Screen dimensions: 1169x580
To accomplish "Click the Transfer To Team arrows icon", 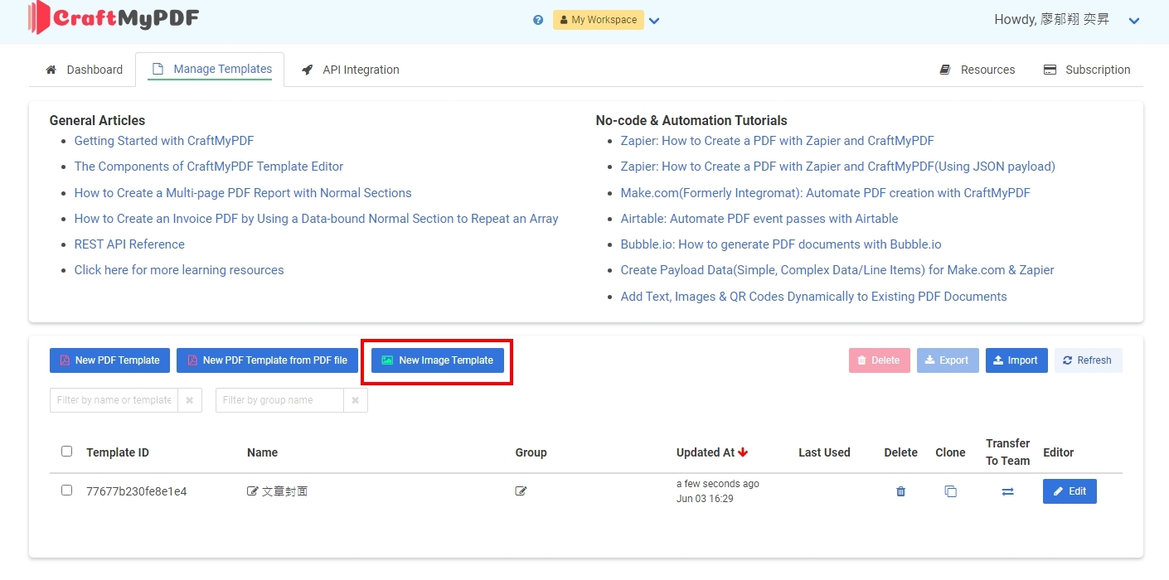I will [1007, 491].
